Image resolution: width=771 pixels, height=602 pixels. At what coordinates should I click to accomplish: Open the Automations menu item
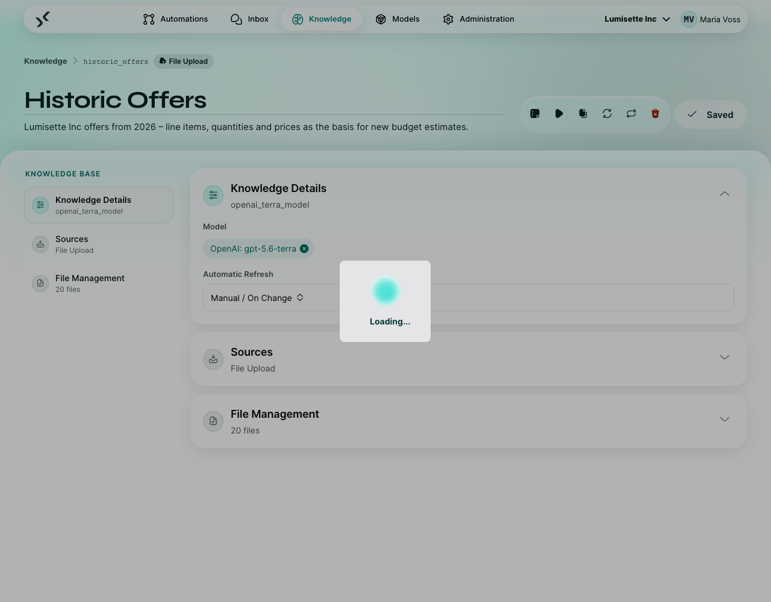click(175, 19)
